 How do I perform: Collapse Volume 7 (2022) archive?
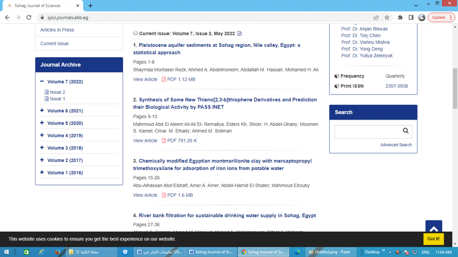(42, 82)
